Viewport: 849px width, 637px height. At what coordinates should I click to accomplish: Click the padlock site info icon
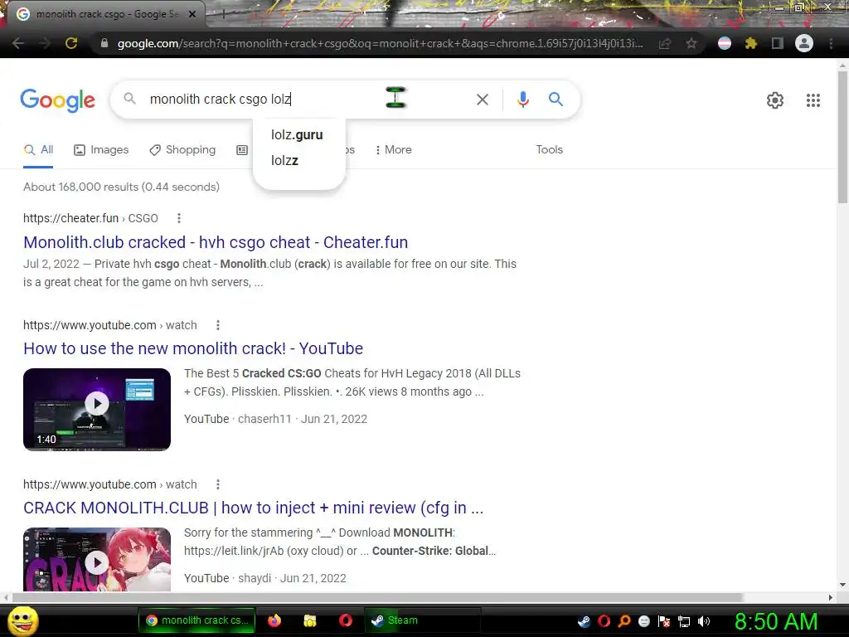(104, 43)
